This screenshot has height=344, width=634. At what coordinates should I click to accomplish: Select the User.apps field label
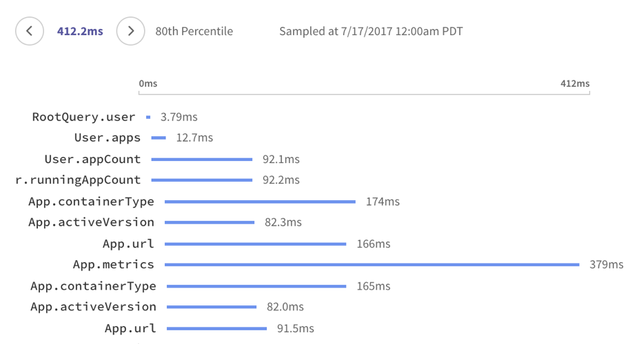point(107,138)
